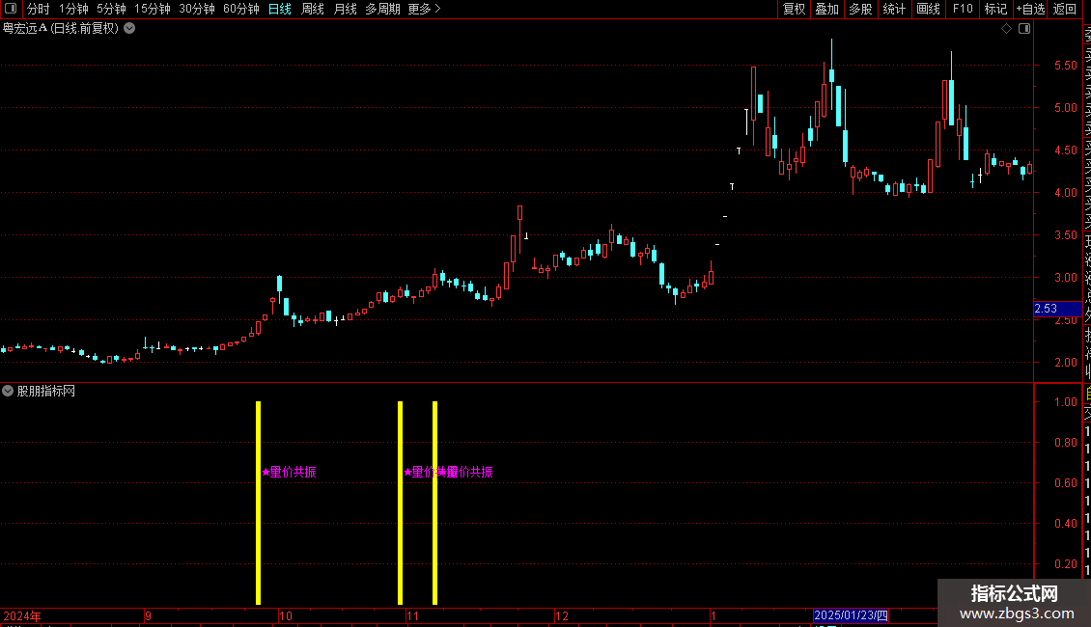This screenshot has height=627, width=1091.
Task: Switch to 周线 weekly chart
Action: pos(313,9)
